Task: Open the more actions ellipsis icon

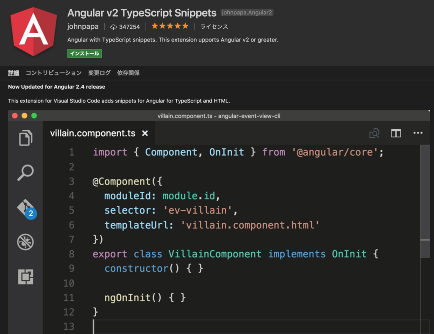Action: click(417, 133)
